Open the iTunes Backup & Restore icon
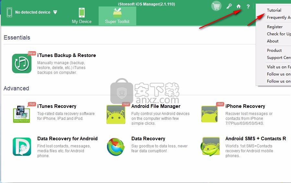The height and width of the screenshot is (183, 291). click(22, 63)
